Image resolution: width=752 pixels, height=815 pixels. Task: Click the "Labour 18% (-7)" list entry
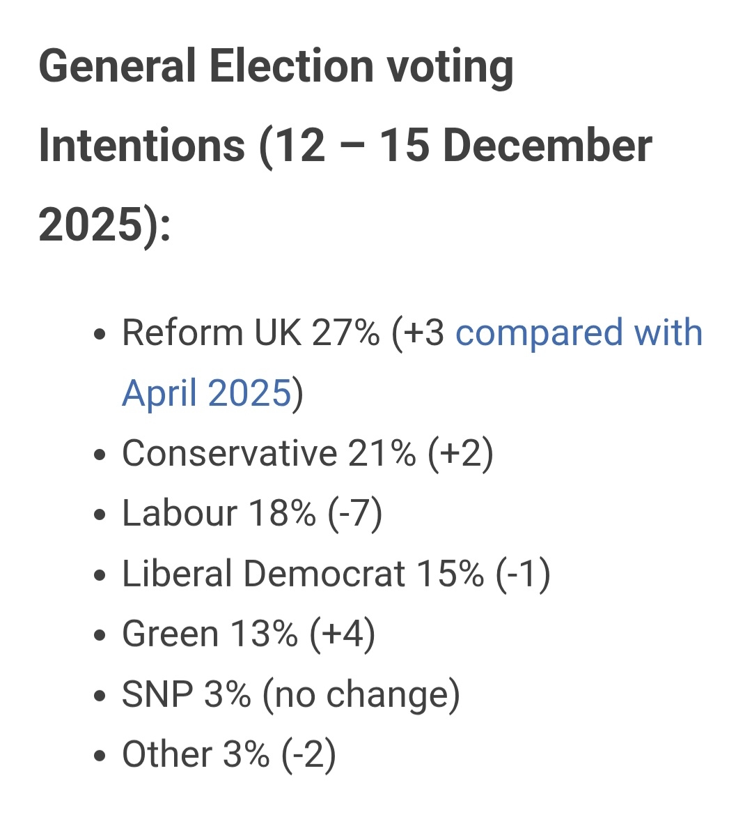tap(252, 514)
